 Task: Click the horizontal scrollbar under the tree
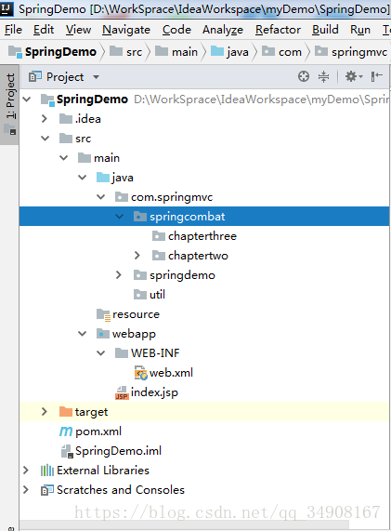coord(184,525)
